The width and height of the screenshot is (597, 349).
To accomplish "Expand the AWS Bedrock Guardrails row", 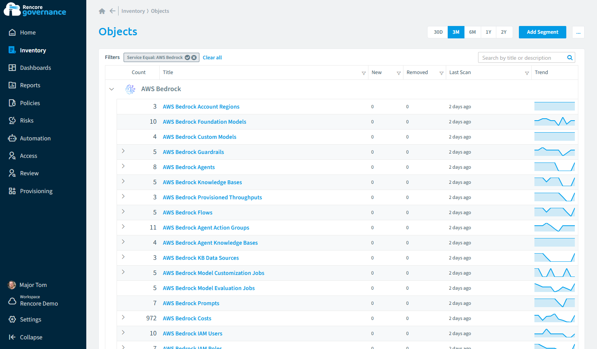I will pos(123,151).
